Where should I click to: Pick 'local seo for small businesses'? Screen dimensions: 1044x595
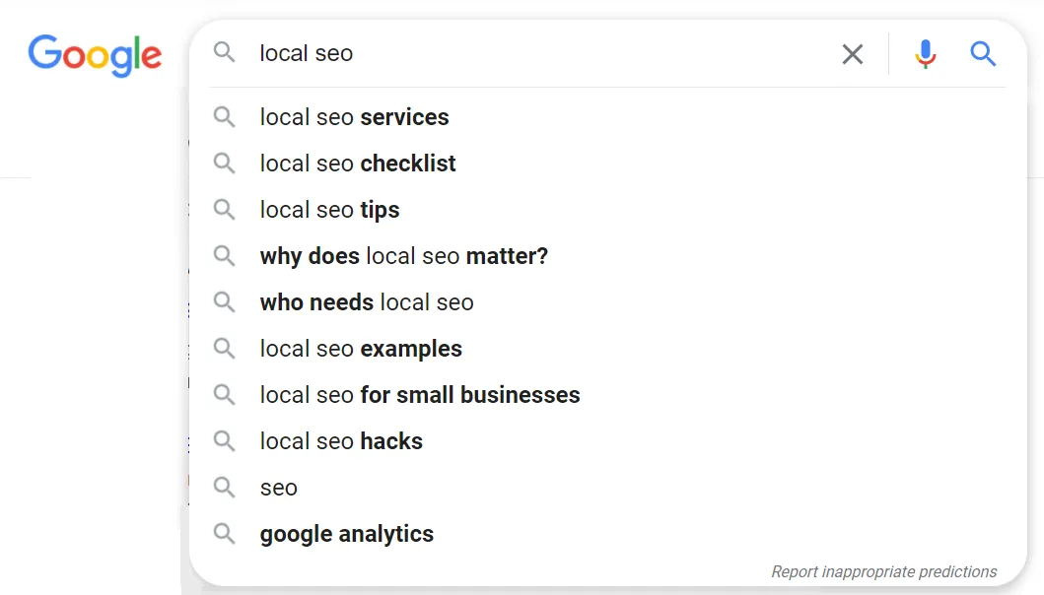click(420, 395)
